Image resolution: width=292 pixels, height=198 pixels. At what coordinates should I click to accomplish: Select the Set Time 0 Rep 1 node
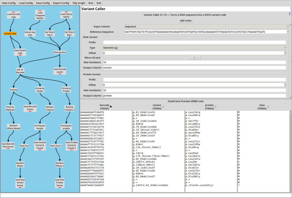point(69,33)
